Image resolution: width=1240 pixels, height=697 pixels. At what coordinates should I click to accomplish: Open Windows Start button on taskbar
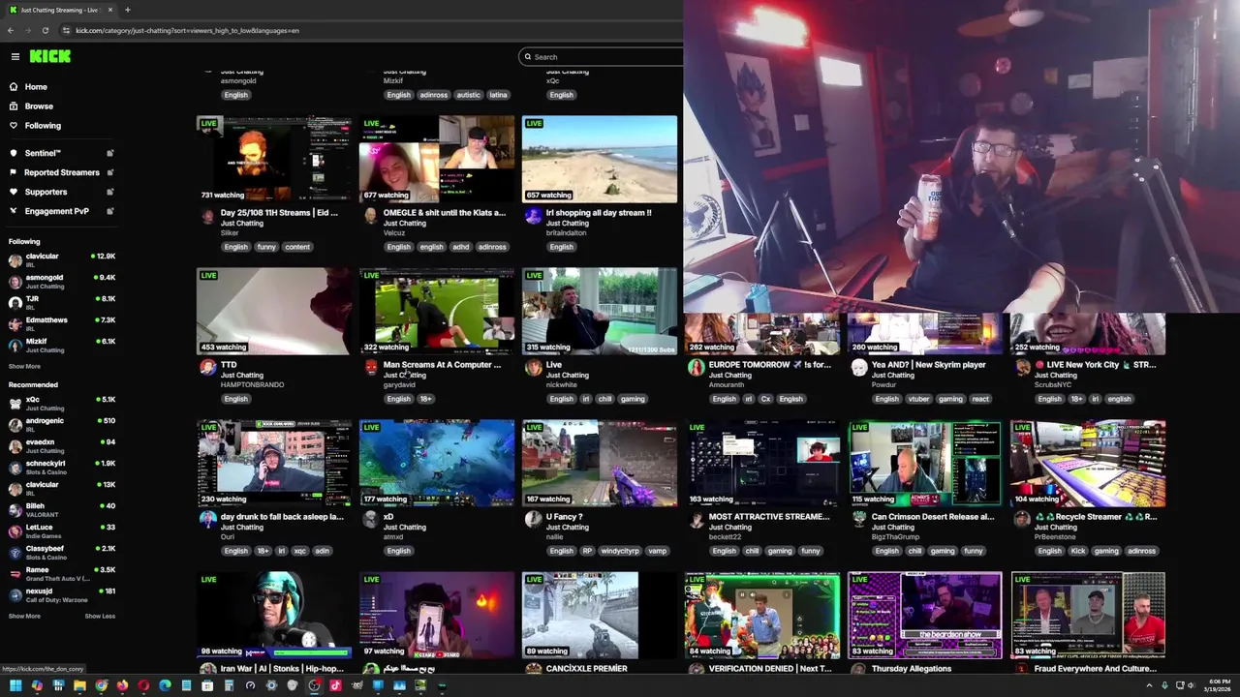coord(15,685)
